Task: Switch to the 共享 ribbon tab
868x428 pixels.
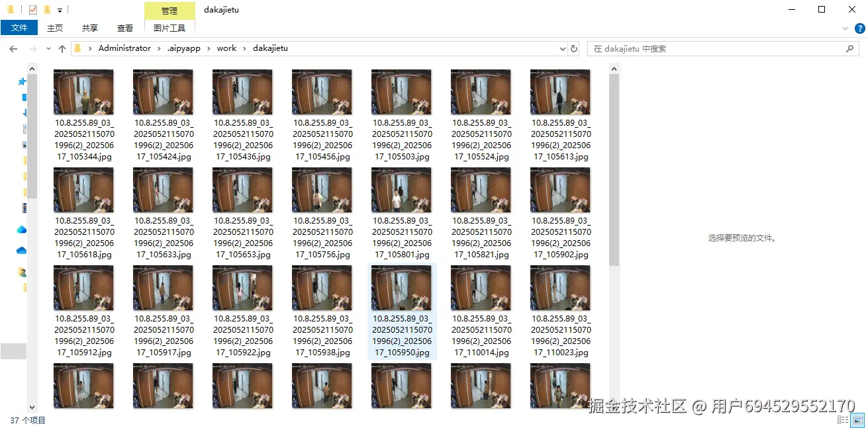Action: (x=90, y=28)
